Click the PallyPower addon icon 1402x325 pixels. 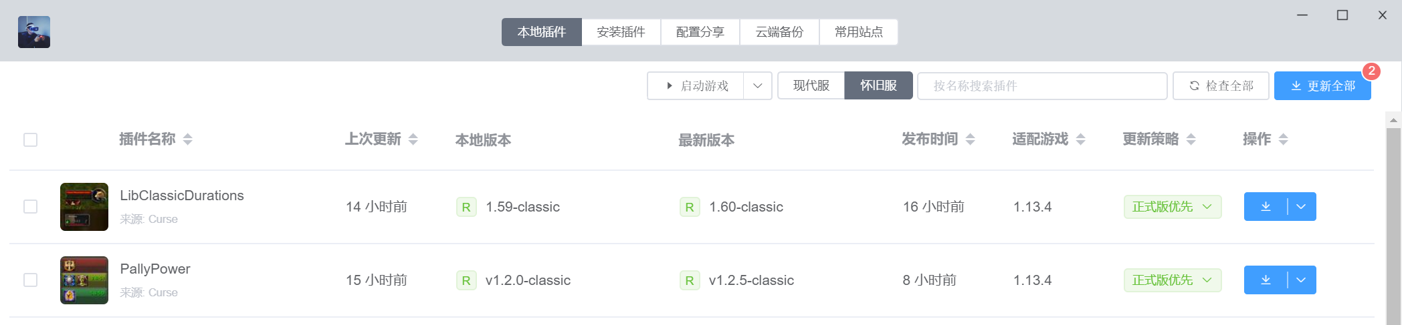(84, 280)
